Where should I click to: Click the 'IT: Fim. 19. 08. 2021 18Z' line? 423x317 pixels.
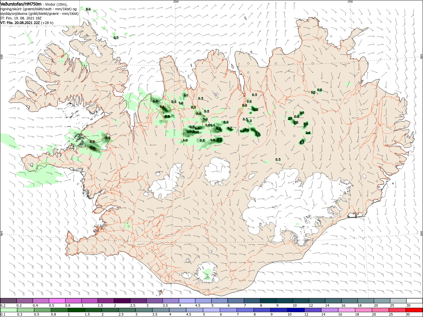click(x=21, y=18)
